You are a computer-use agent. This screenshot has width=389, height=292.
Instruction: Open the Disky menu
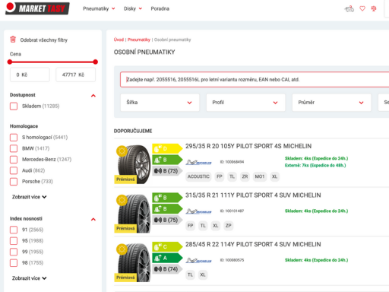(133, 8)
